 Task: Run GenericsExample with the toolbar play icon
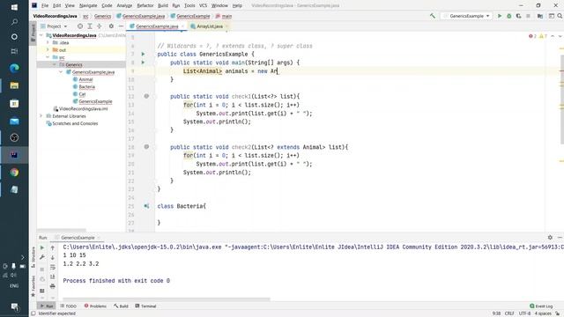[500, 16]
